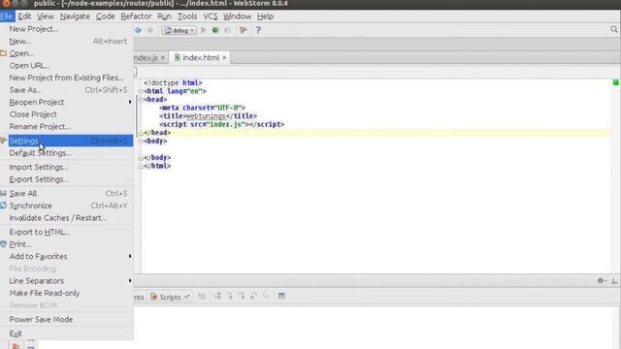Open the Edit menu
The width and height of the screenshot is (621, 349).
point(24,16)
